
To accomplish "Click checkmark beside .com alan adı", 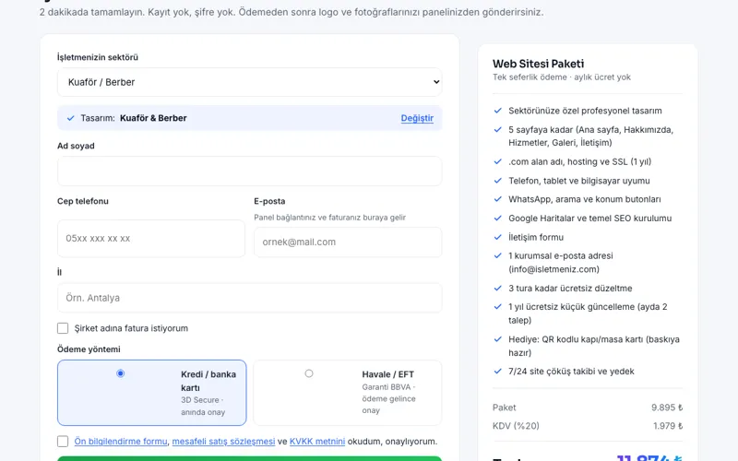I will (x=497, y=161).
